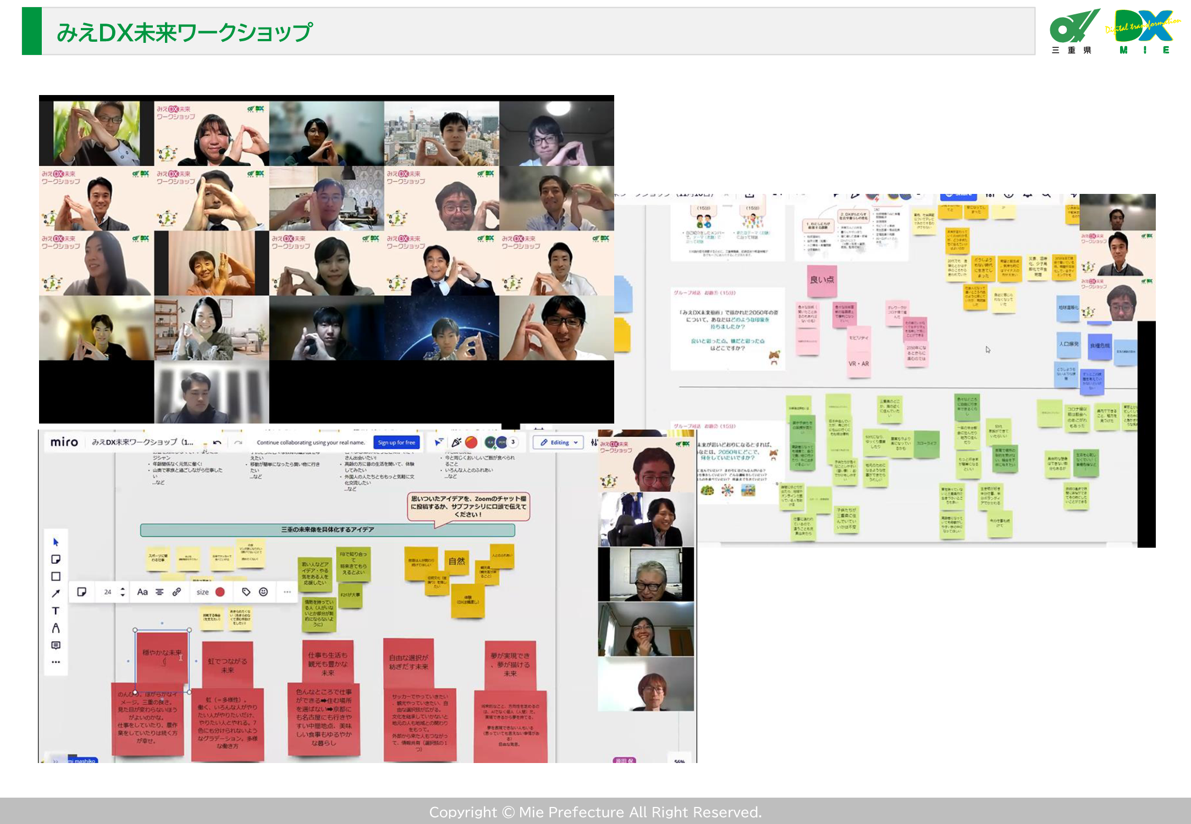Switch sticky type icon in context toolbar
Image resolution: width=1191 pixels, height=824 pixels.
point(81,592)
